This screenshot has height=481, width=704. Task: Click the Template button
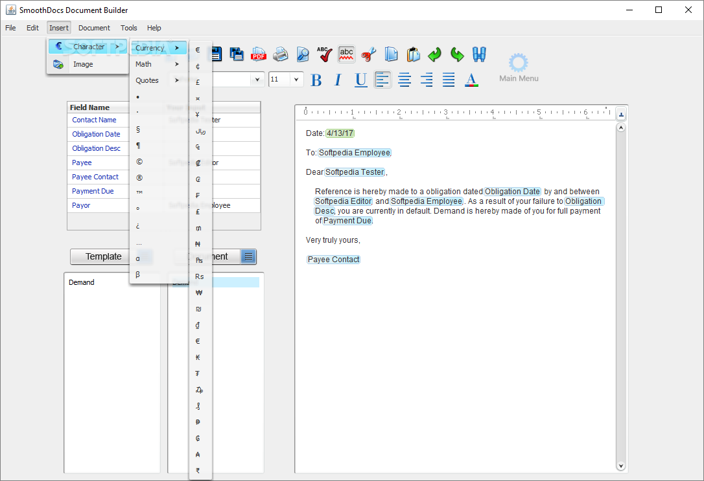click(x=103, y=256)
